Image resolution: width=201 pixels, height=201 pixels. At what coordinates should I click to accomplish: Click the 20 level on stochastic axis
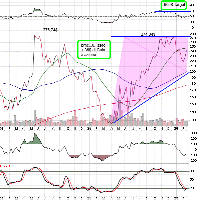click(192, 188)
